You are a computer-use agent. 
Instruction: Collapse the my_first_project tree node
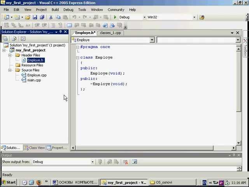click(4, 50)
